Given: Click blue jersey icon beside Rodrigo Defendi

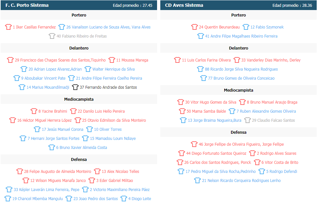Looking at the screenshot, I should [262, 171].
